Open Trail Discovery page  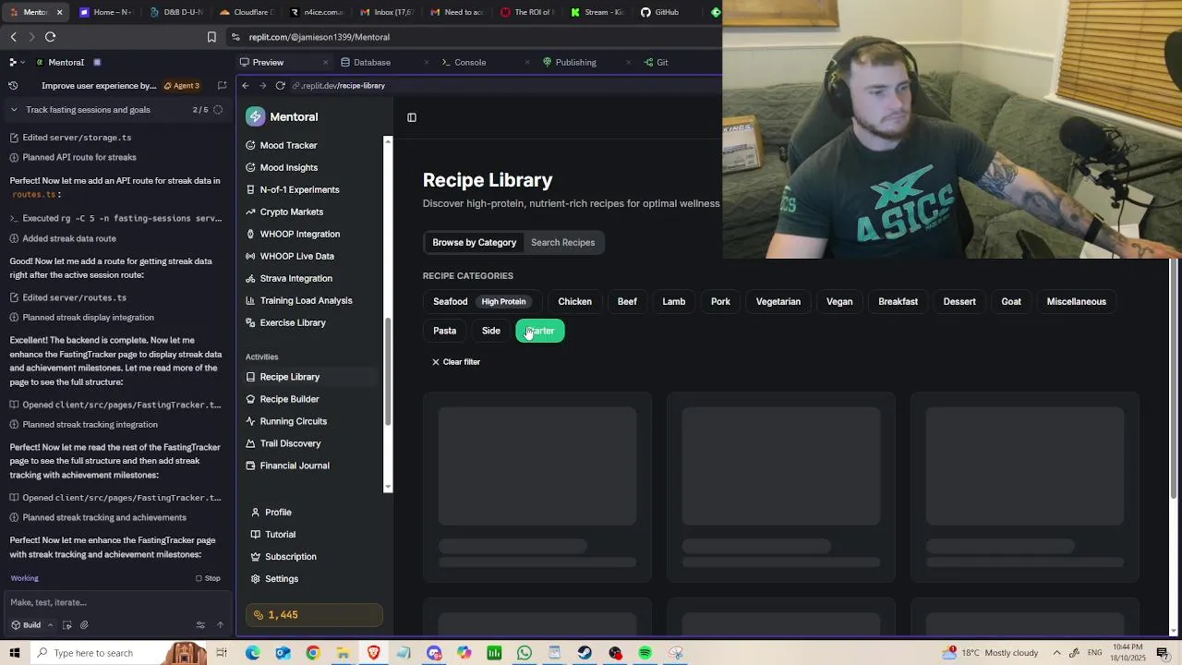[290, 443]
